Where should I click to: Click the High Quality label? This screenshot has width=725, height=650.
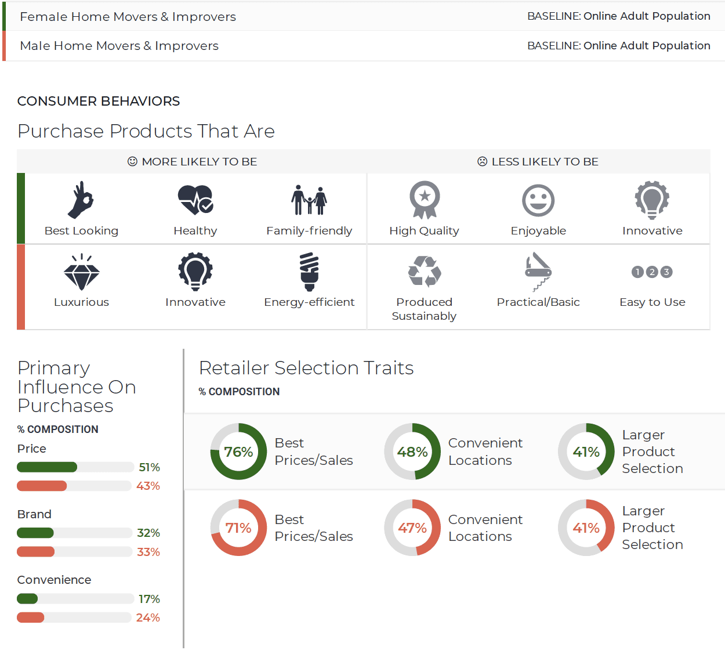coord(424,231)
